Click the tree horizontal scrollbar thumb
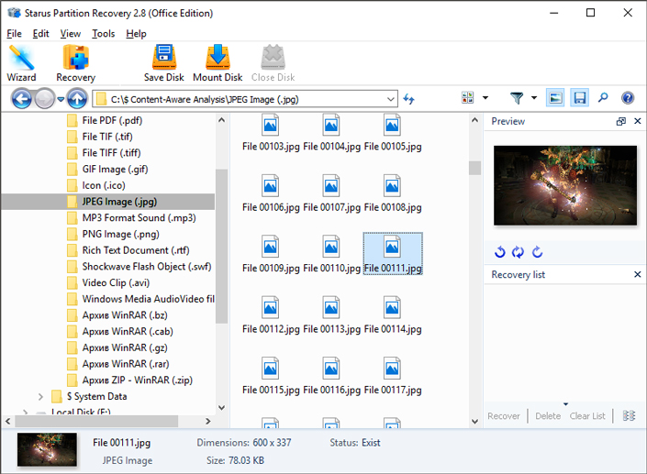Viewport: 647px width, 474px height. coord(96,421)
